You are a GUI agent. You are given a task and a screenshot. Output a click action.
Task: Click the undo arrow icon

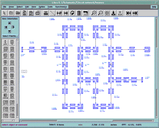coord(86,13)
